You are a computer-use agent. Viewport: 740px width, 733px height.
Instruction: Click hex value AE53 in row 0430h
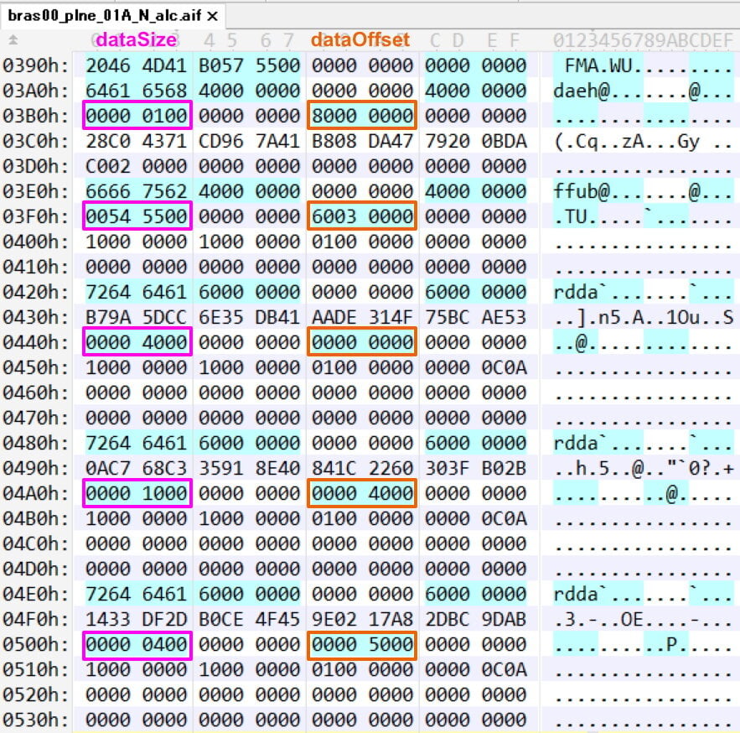click(x=504, y=317)
